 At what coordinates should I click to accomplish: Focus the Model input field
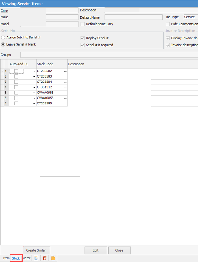click(x=49, y=24)
